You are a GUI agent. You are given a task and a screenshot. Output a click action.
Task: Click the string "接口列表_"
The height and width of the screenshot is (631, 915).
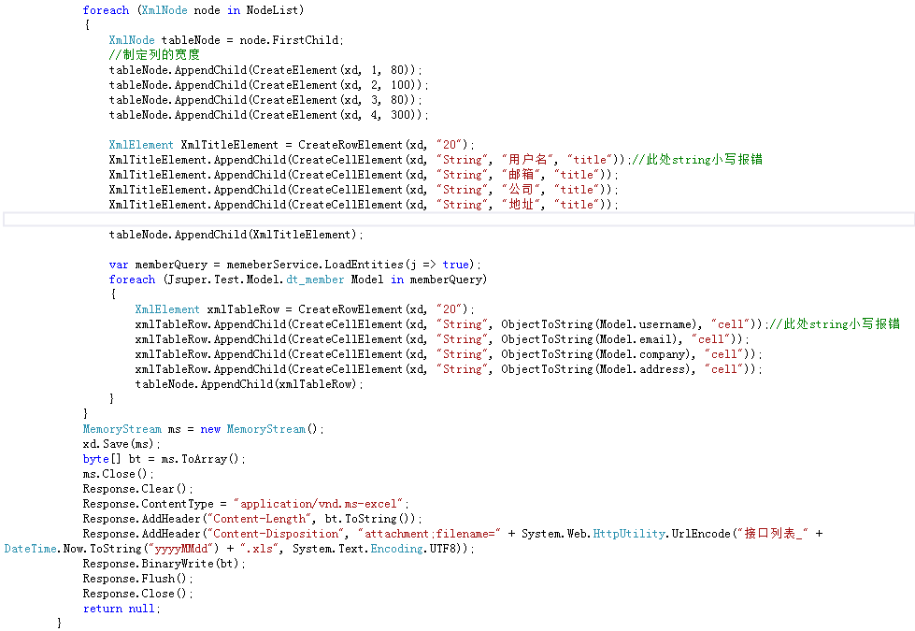pyautogui.click(x=772, y=534)
